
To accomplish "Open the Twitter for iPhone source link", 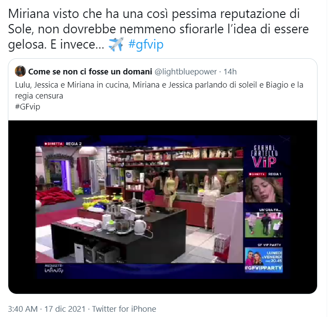I will click(124, 309).
